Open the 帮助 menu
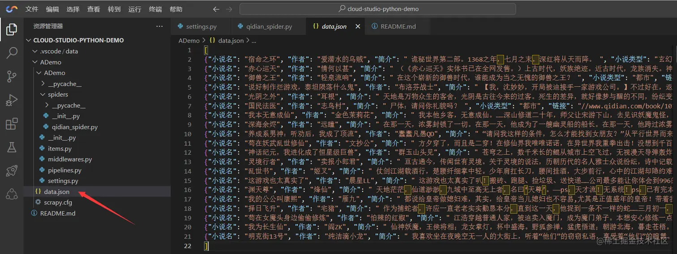 pyautogui.click(x=176, y=9)
